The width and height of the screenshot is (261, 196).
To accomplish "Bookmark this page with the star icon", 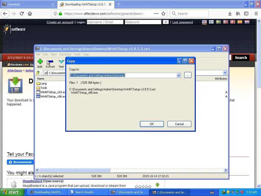I will point(163,14).
